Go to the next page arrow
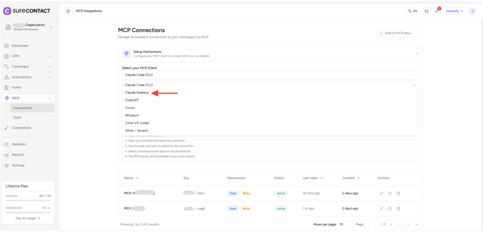The width and height of the screenshot is (483, 232). pos(408,224)
